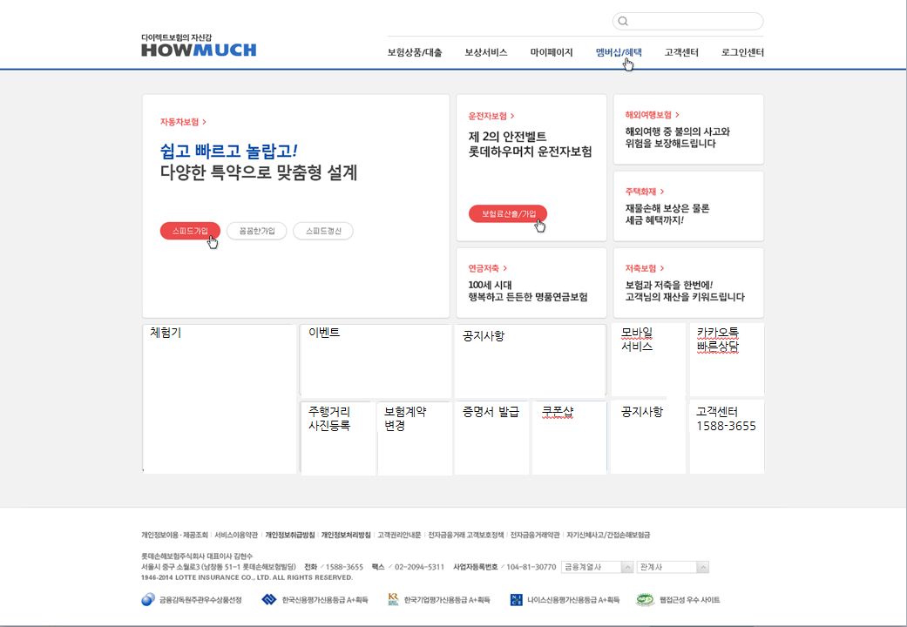Click the text "행복하고 든든한 명품연금보험"

coord(528,297)
